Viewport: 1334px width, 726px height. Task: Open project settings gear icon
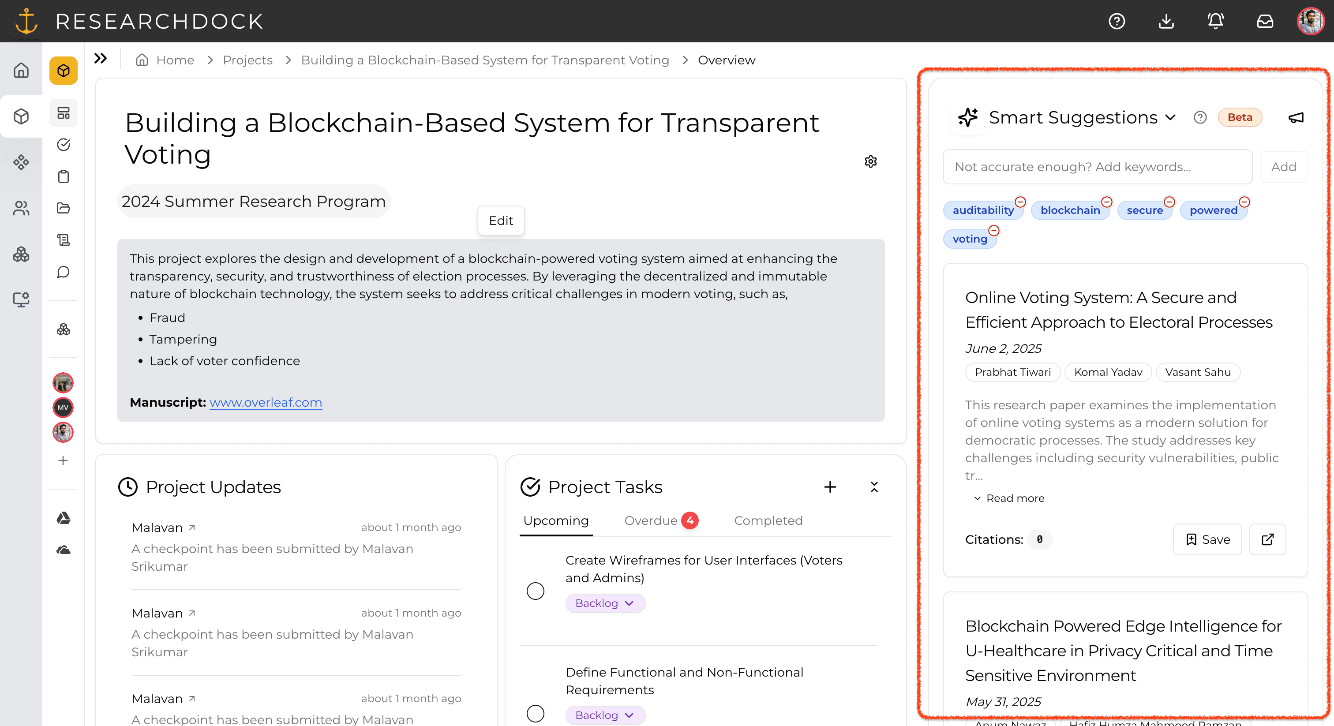(x=870, y=161)
